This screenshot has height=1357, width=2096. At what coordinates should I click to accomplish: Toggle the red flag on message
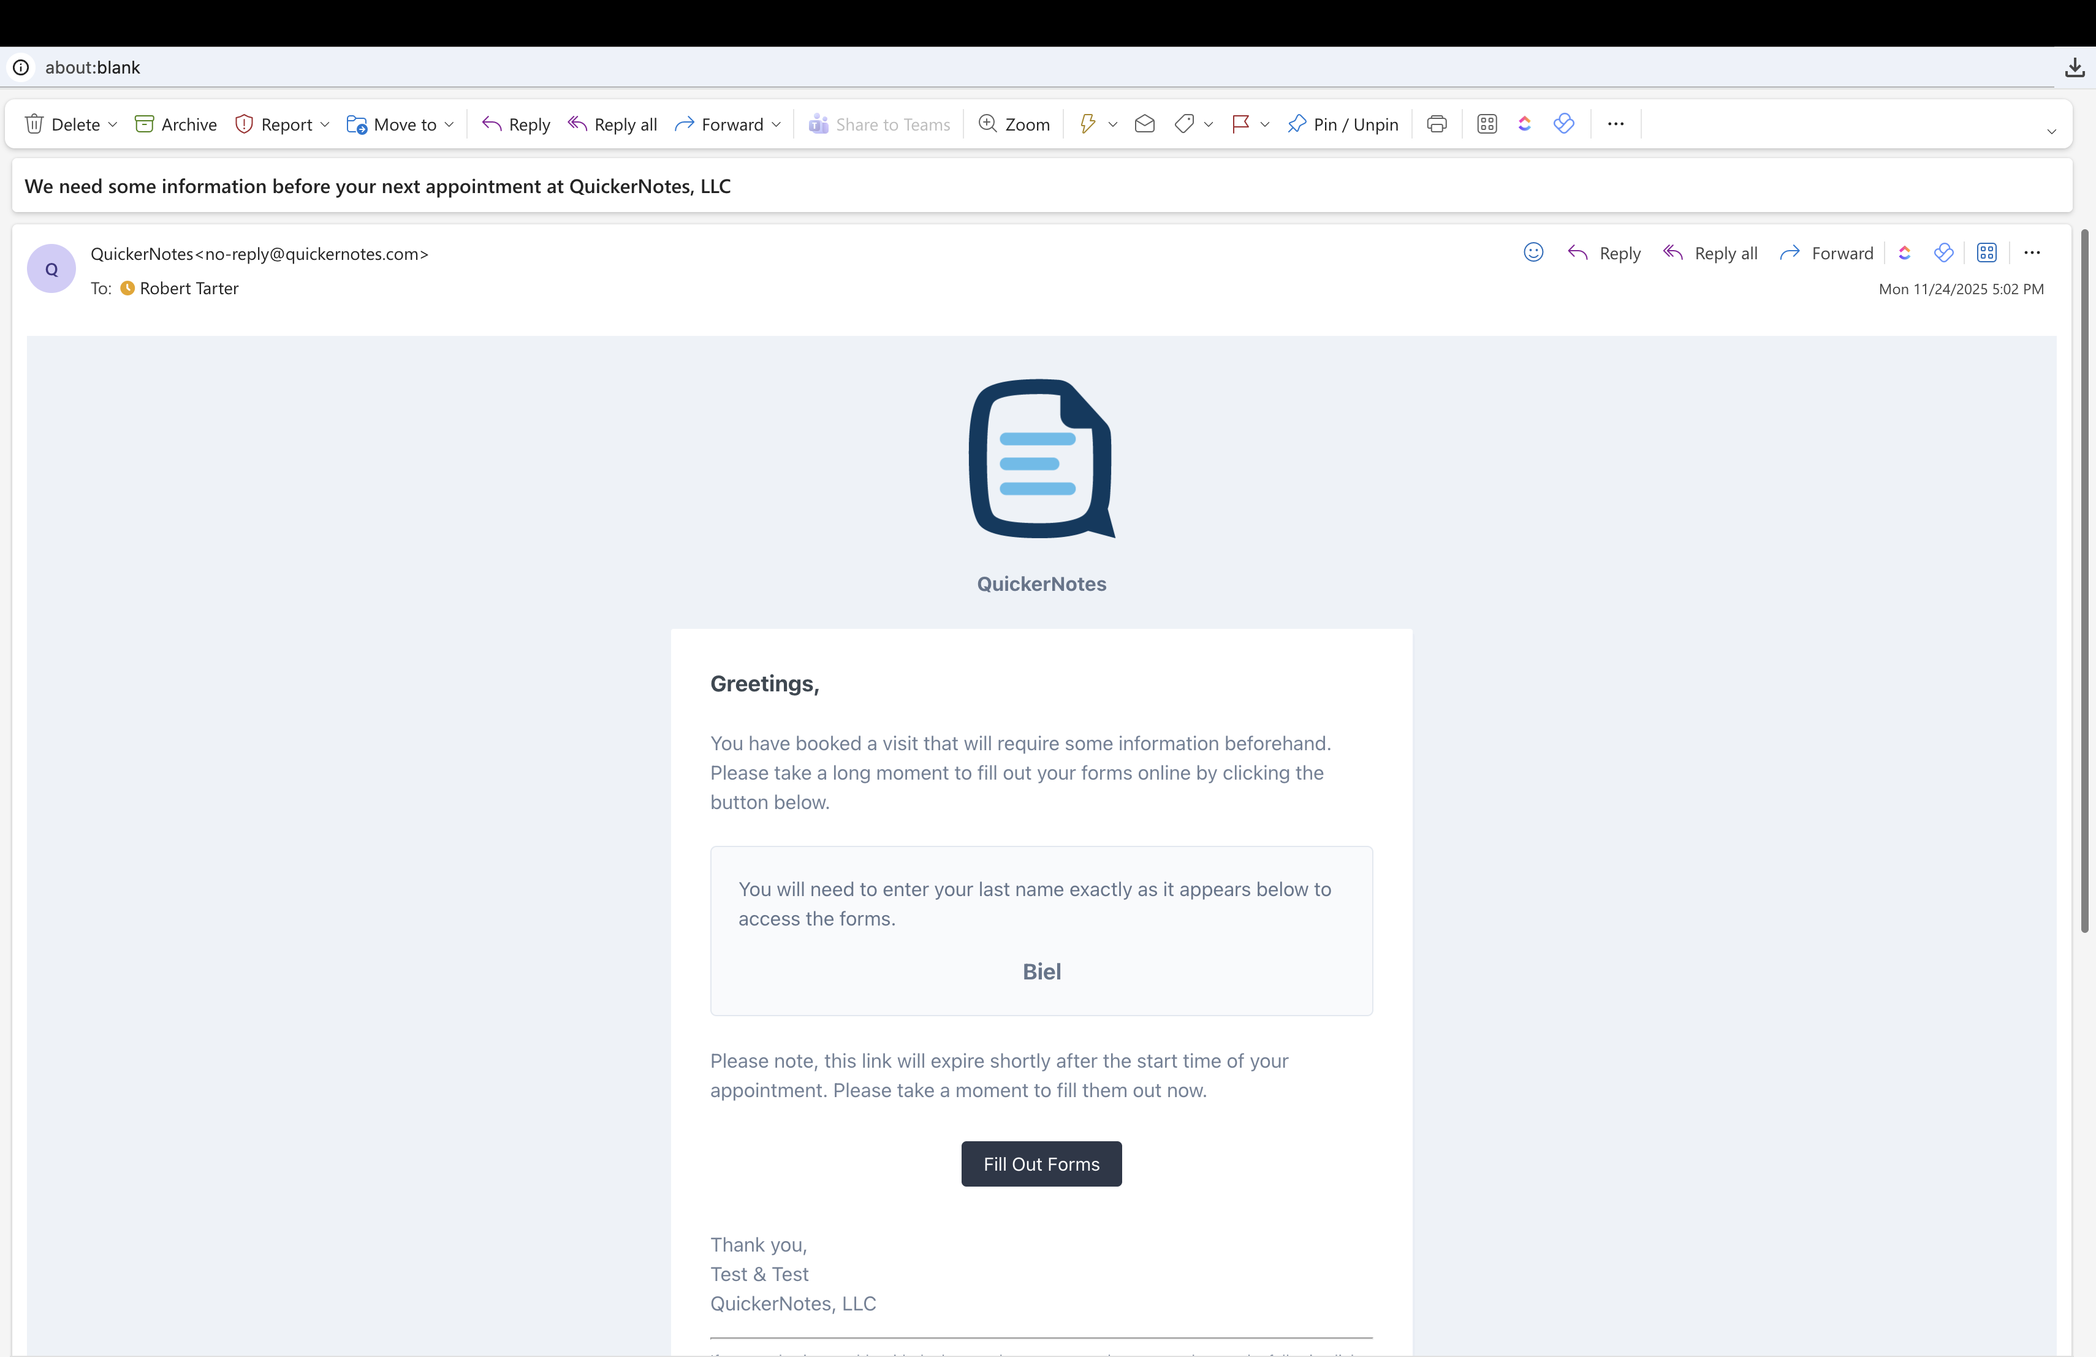(x=1240, y=124)
